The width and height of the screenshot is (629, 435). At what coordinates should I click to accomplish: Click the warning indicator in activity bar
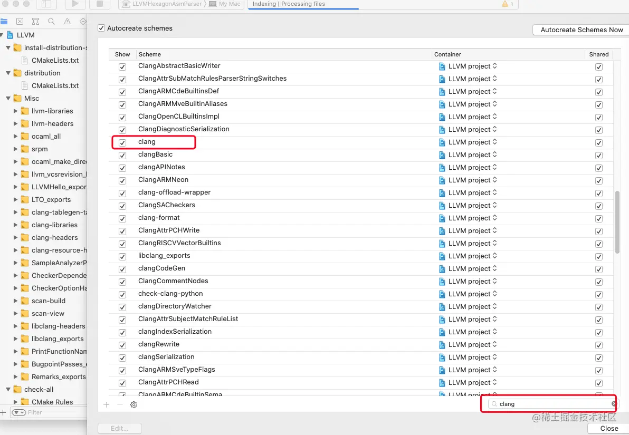(508, 4)
